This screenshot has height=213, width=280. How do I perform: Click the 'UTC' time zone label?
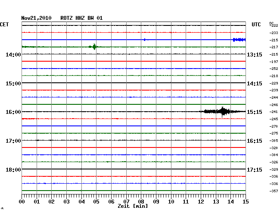click(256, 25)
